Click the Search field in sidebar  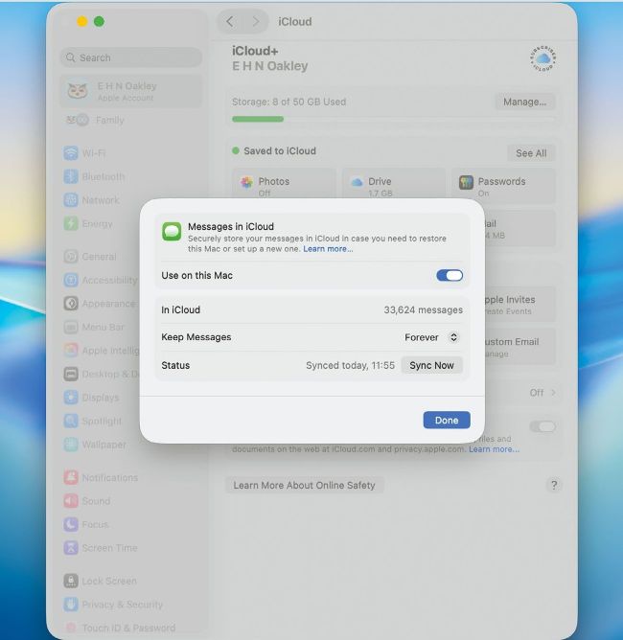130,57
